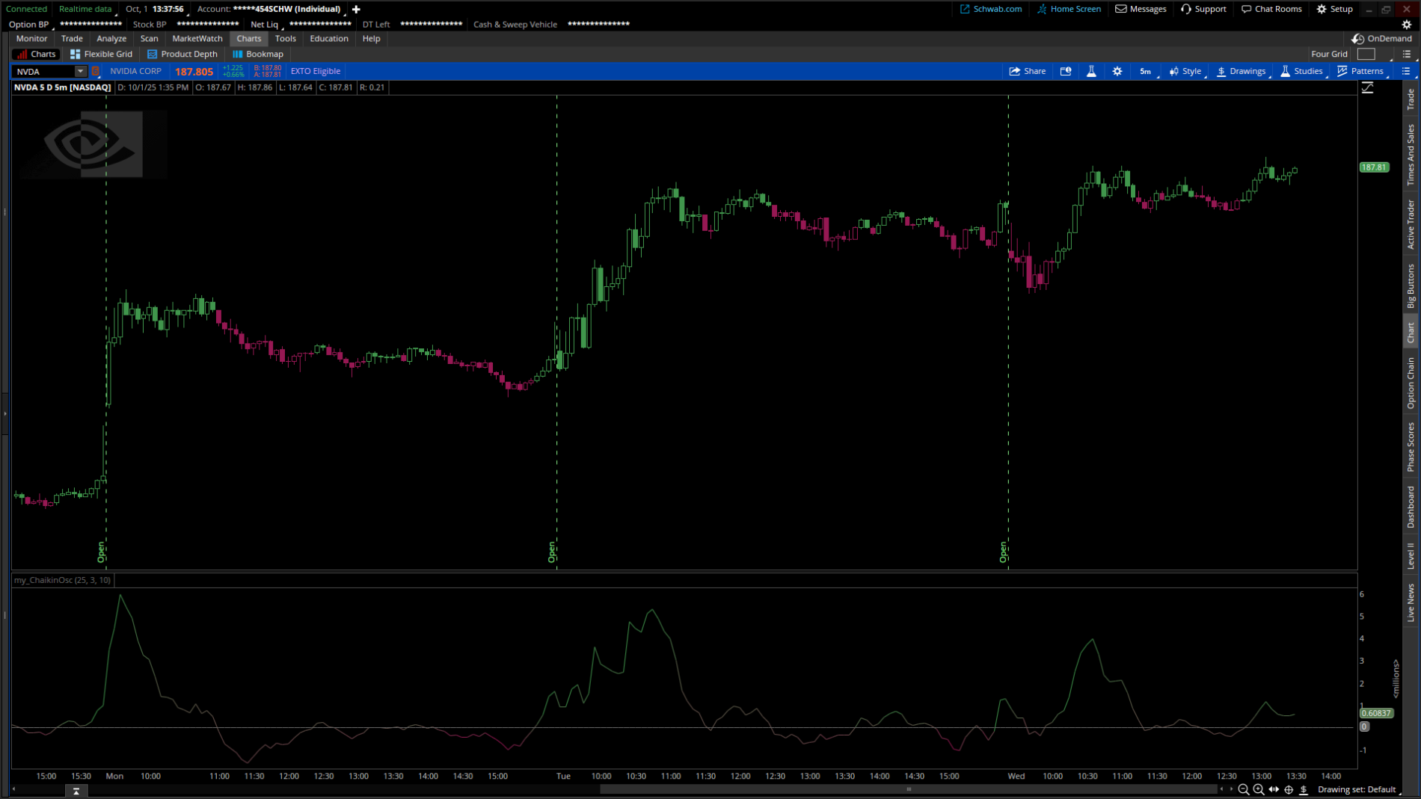Toggle the Four Grid layout checkbox
Image resolution: width=1421 pixels, height=799 pixels.
[x=1367, y=54]
